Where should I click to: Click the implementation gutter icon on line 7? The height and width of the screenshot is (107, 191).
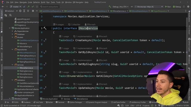coord(45,40)
